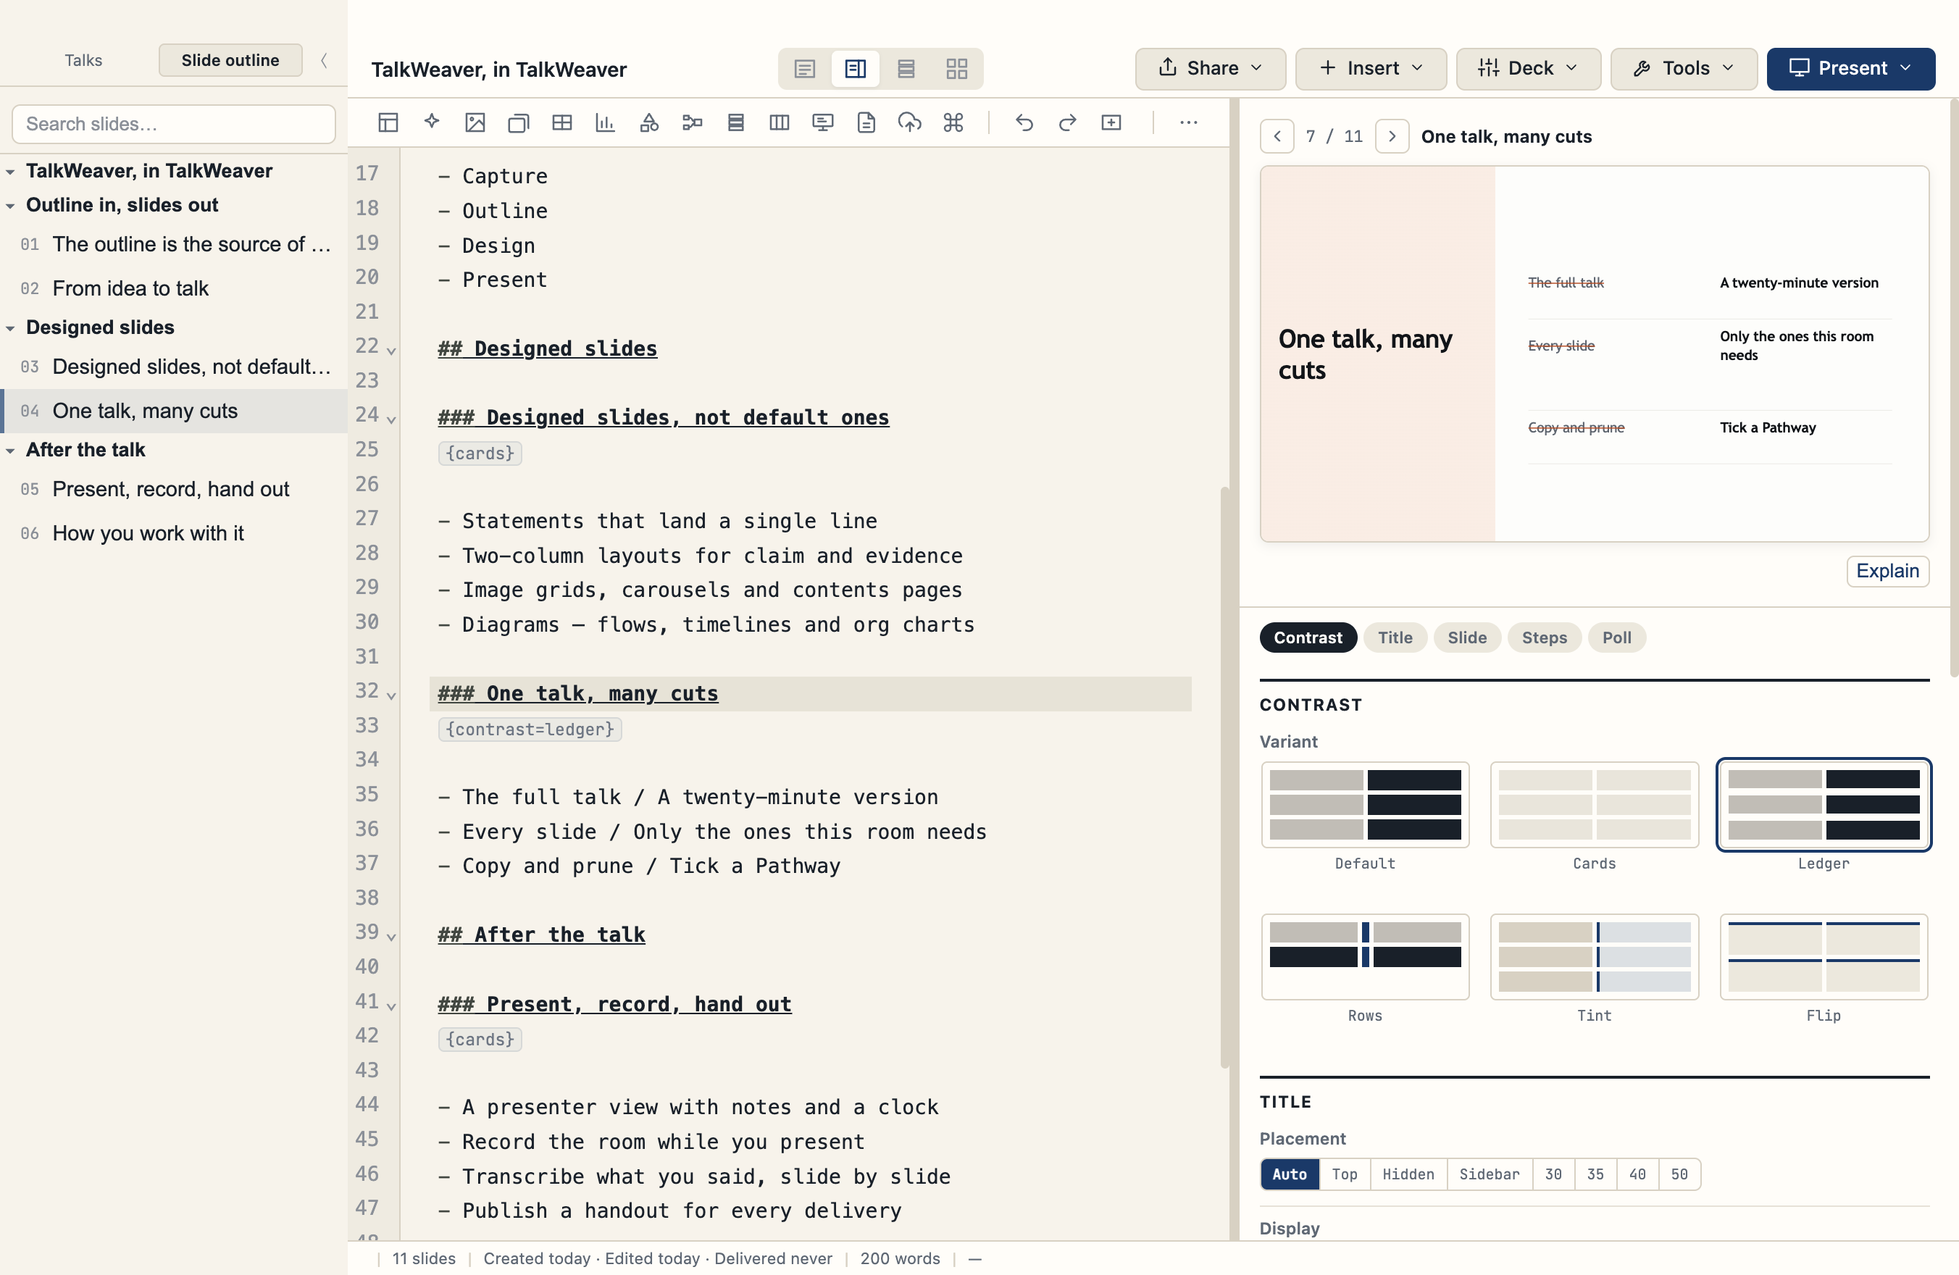Open the Insert dropdown menu
This screenshot has width=1959, height=1275.
pyautogui.click(x=1371, y=68)
